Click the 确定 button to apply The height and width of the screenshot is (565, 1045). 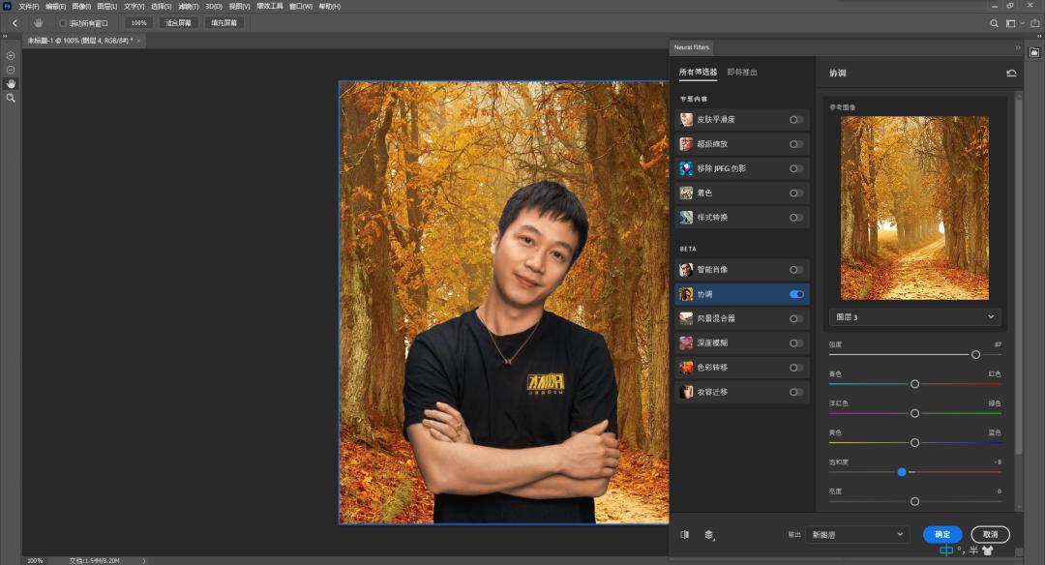tap(941, 534)
